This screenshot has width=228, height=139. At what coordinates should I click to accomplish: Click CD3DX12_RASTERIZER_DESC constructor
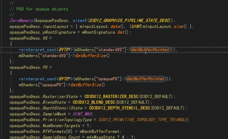111,96
